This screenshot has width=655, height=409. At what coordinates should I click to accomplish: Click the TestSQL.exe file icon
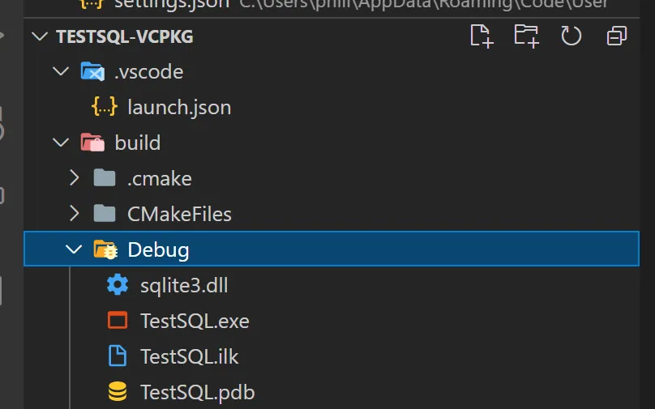118,321
